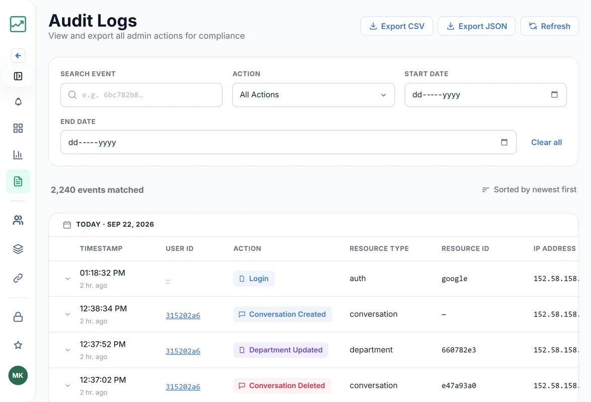Clear all filters
The width and height of the screenshot is (591, 402).
(547, 142)
